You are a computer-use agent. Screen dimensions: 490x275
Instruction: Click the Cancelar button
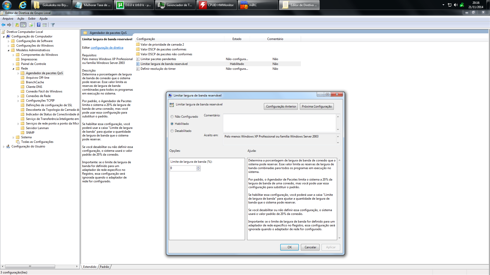coord(310,247)
